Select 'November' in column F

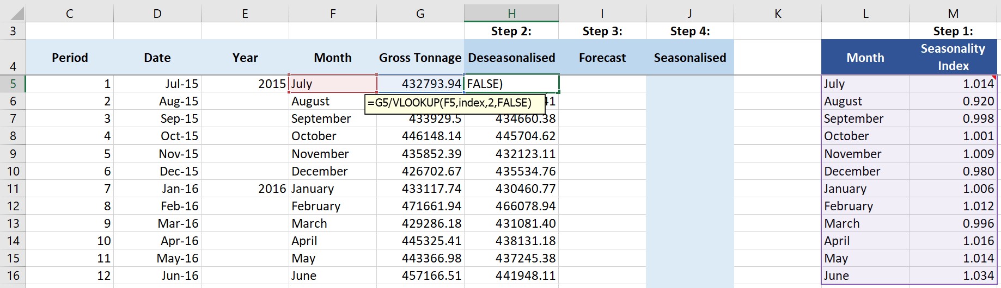click(333, 154)
